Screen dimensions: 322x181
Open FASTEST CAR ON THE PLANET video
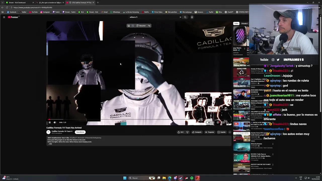click(x=242, y=168)
